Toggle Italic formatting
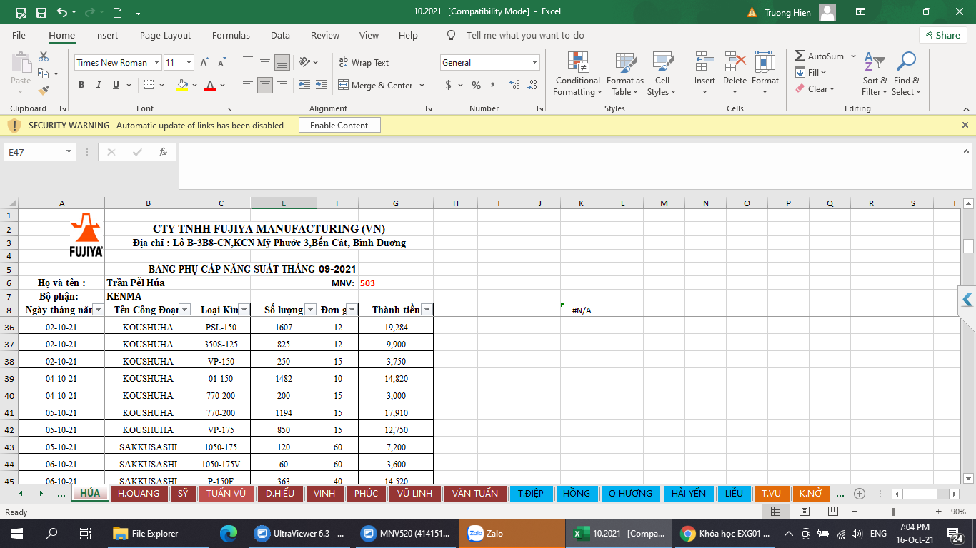Image resolution: width=976 pixels, height=548 pixels. (x=99, y=85)
